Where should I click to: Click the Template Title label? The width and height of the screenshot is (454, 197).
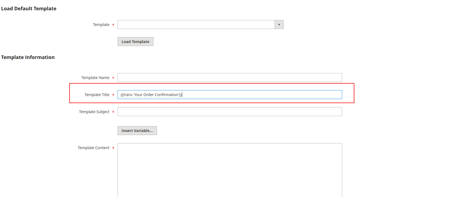click(x=97, y=95)
